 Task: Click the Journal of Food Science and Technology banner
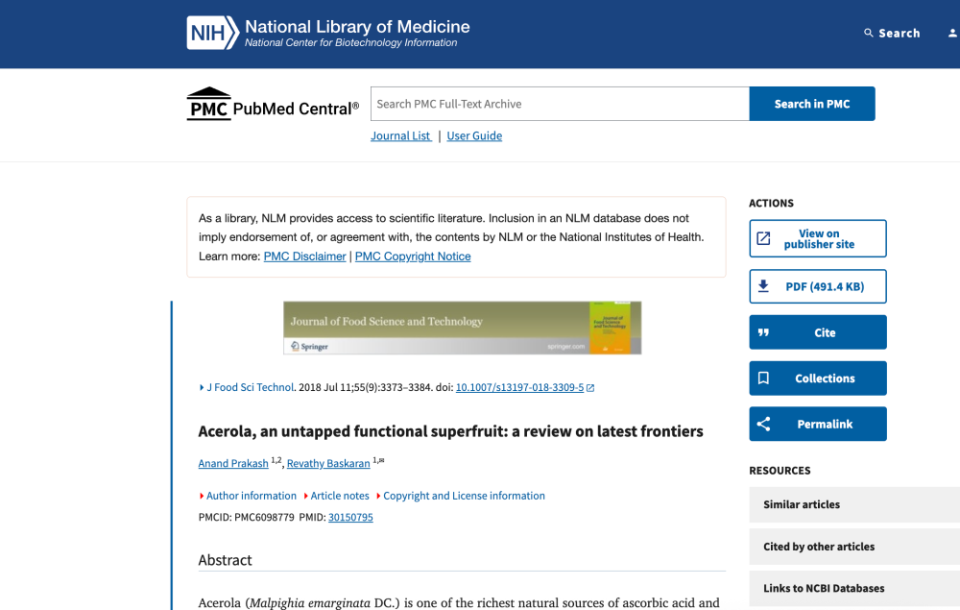click(x=463, y=328)
